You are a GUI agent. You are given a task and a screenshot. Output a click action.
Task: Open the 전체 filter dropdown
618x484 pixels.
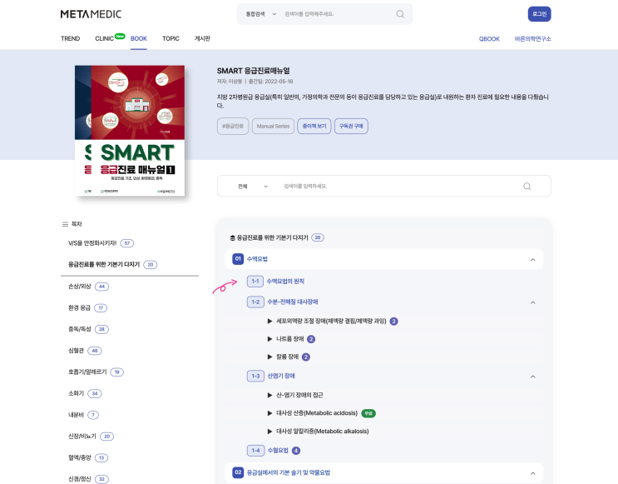pyautogui.click(x=253, y=187)
